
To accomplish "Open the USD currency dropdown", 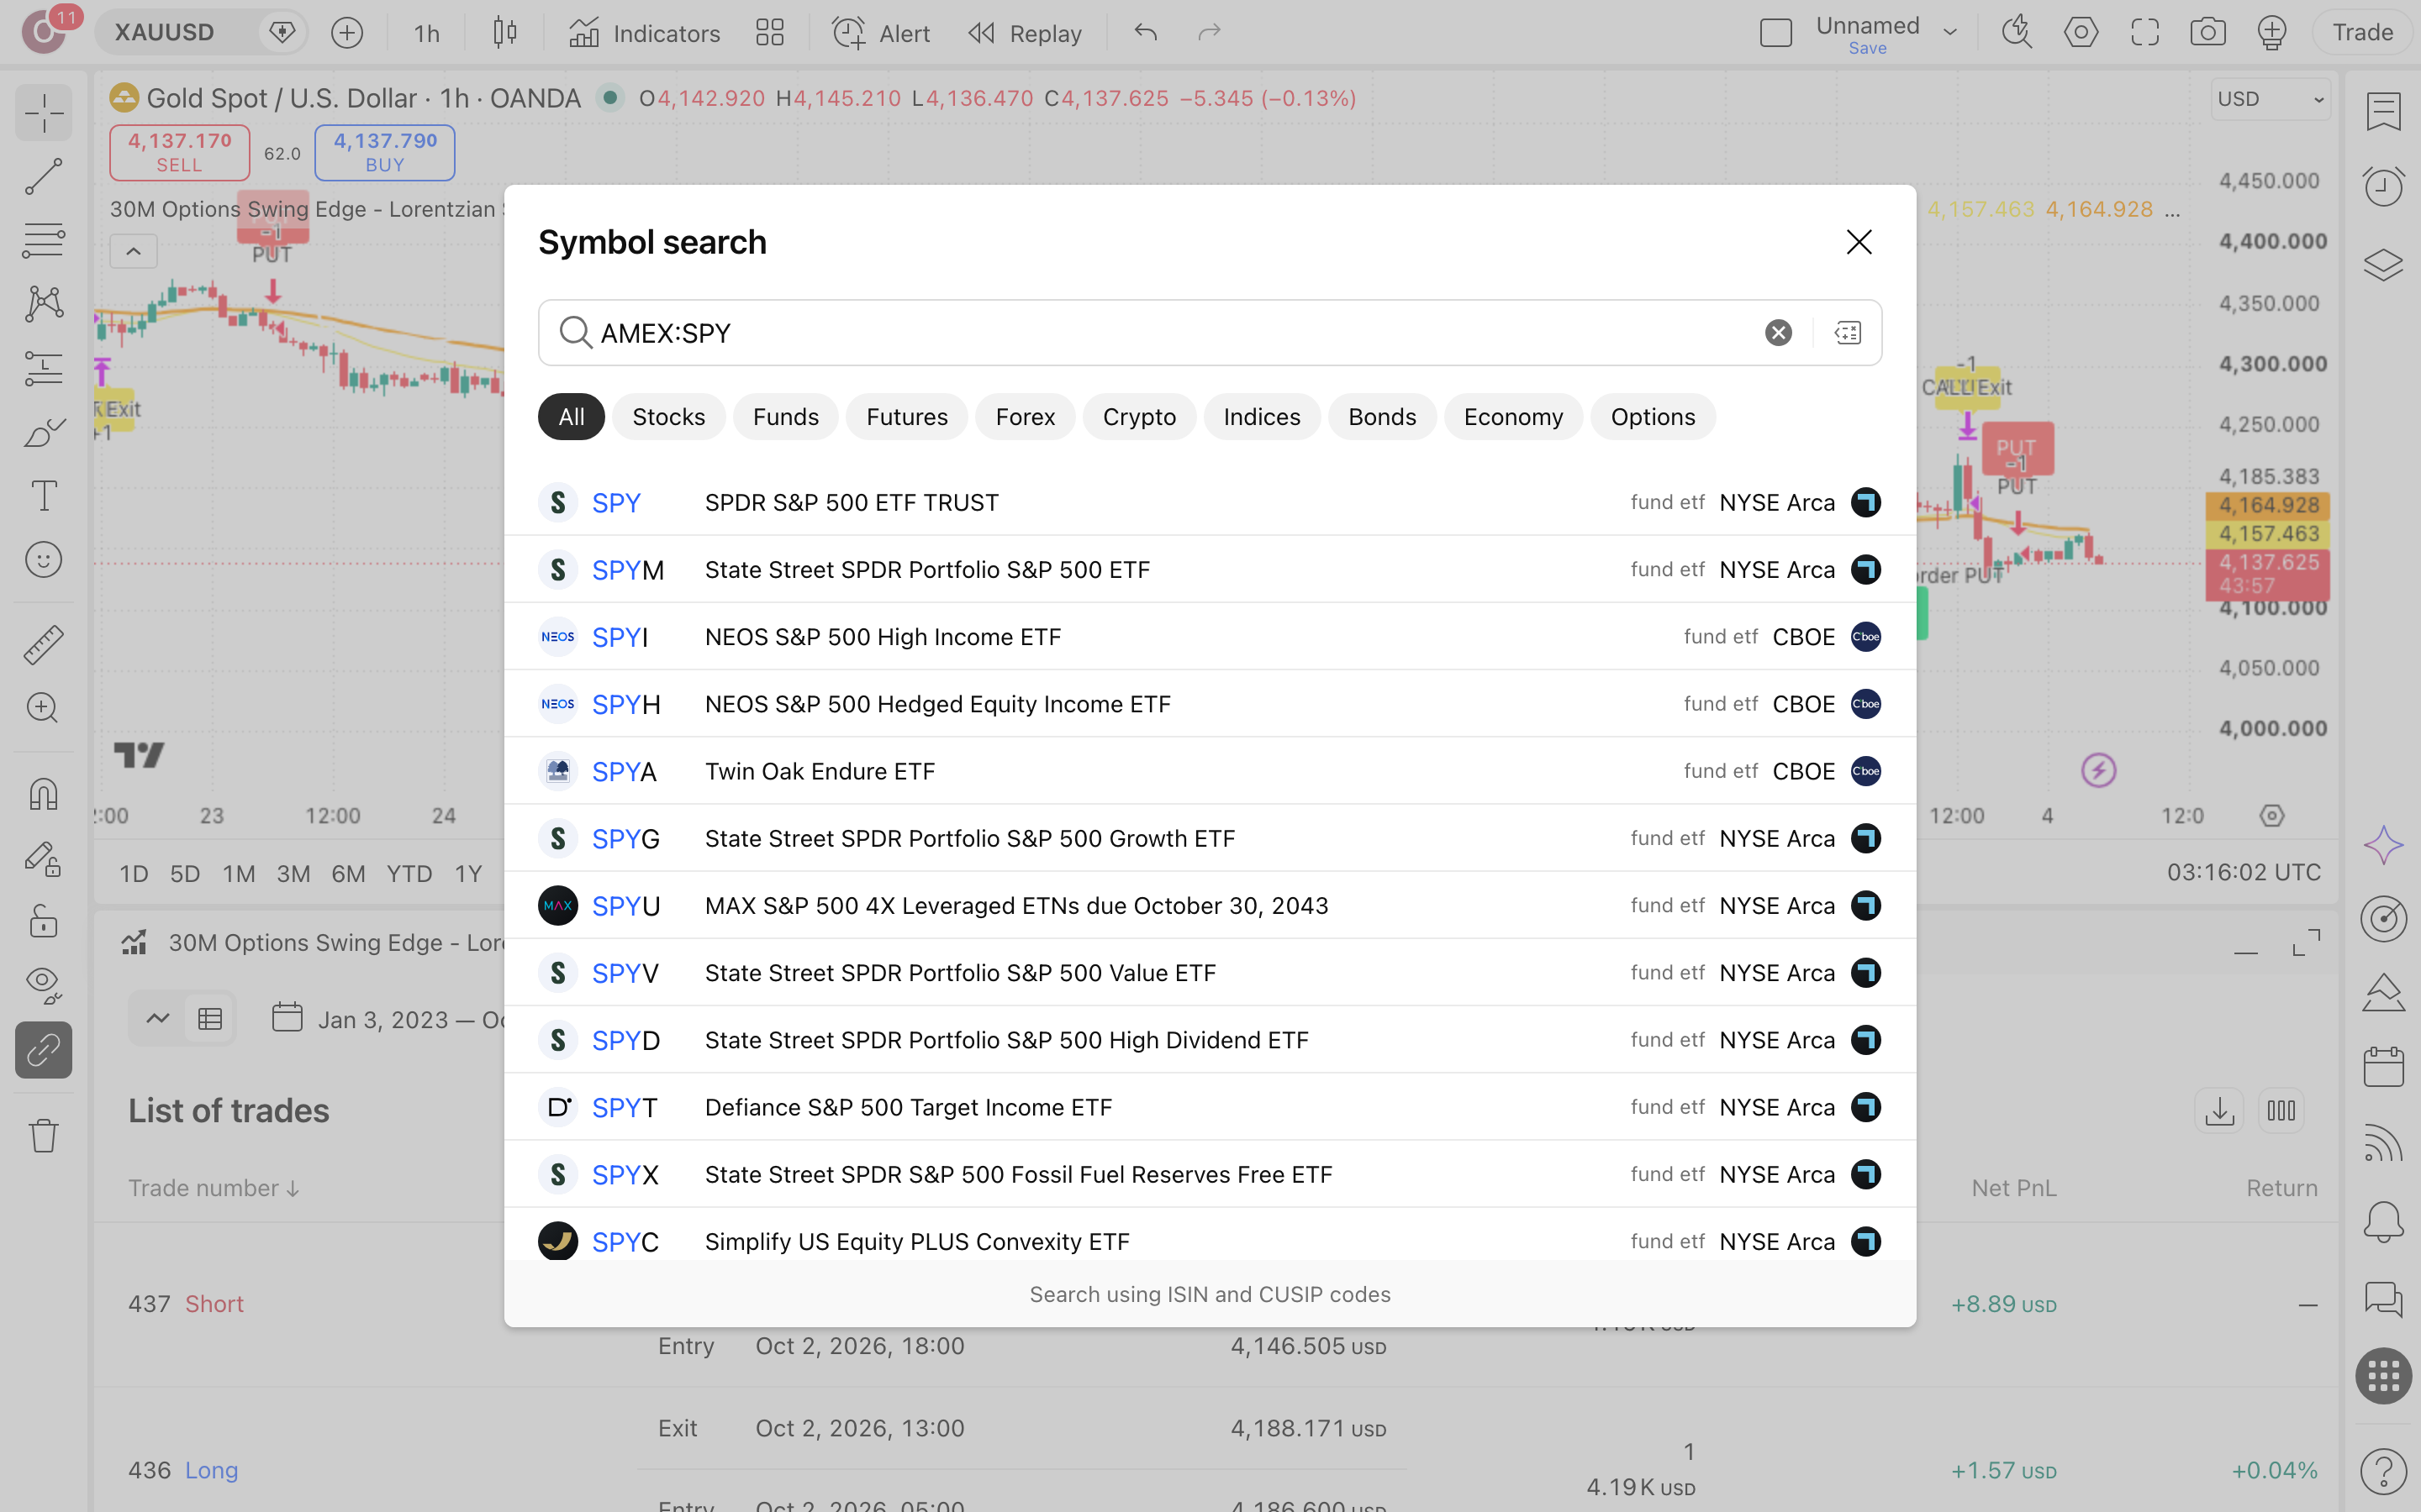I will 2270,99.
